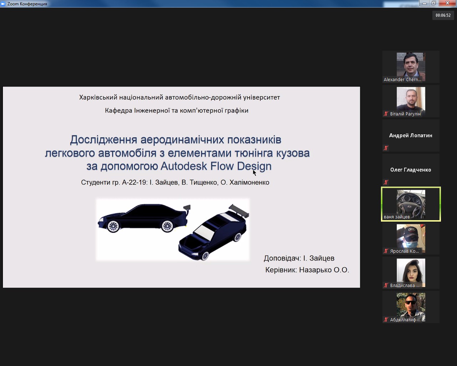
Task: Click muted mic icon next to Владислава
Action: tap(386, 286)
